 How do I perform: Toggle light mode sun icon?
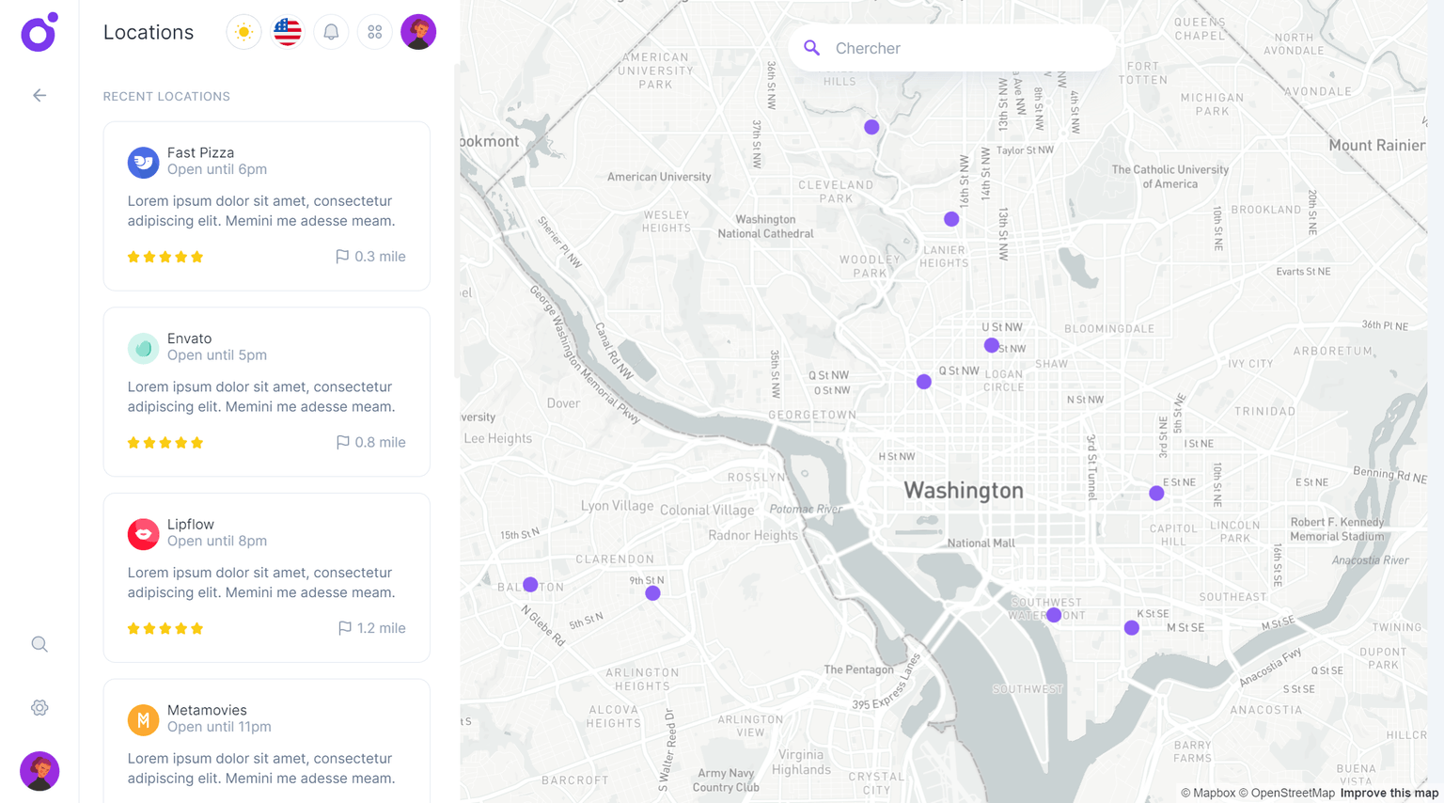click(x=243, y=32)
